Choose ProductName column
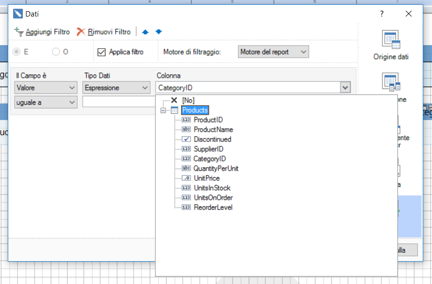 tap(213, 129)
